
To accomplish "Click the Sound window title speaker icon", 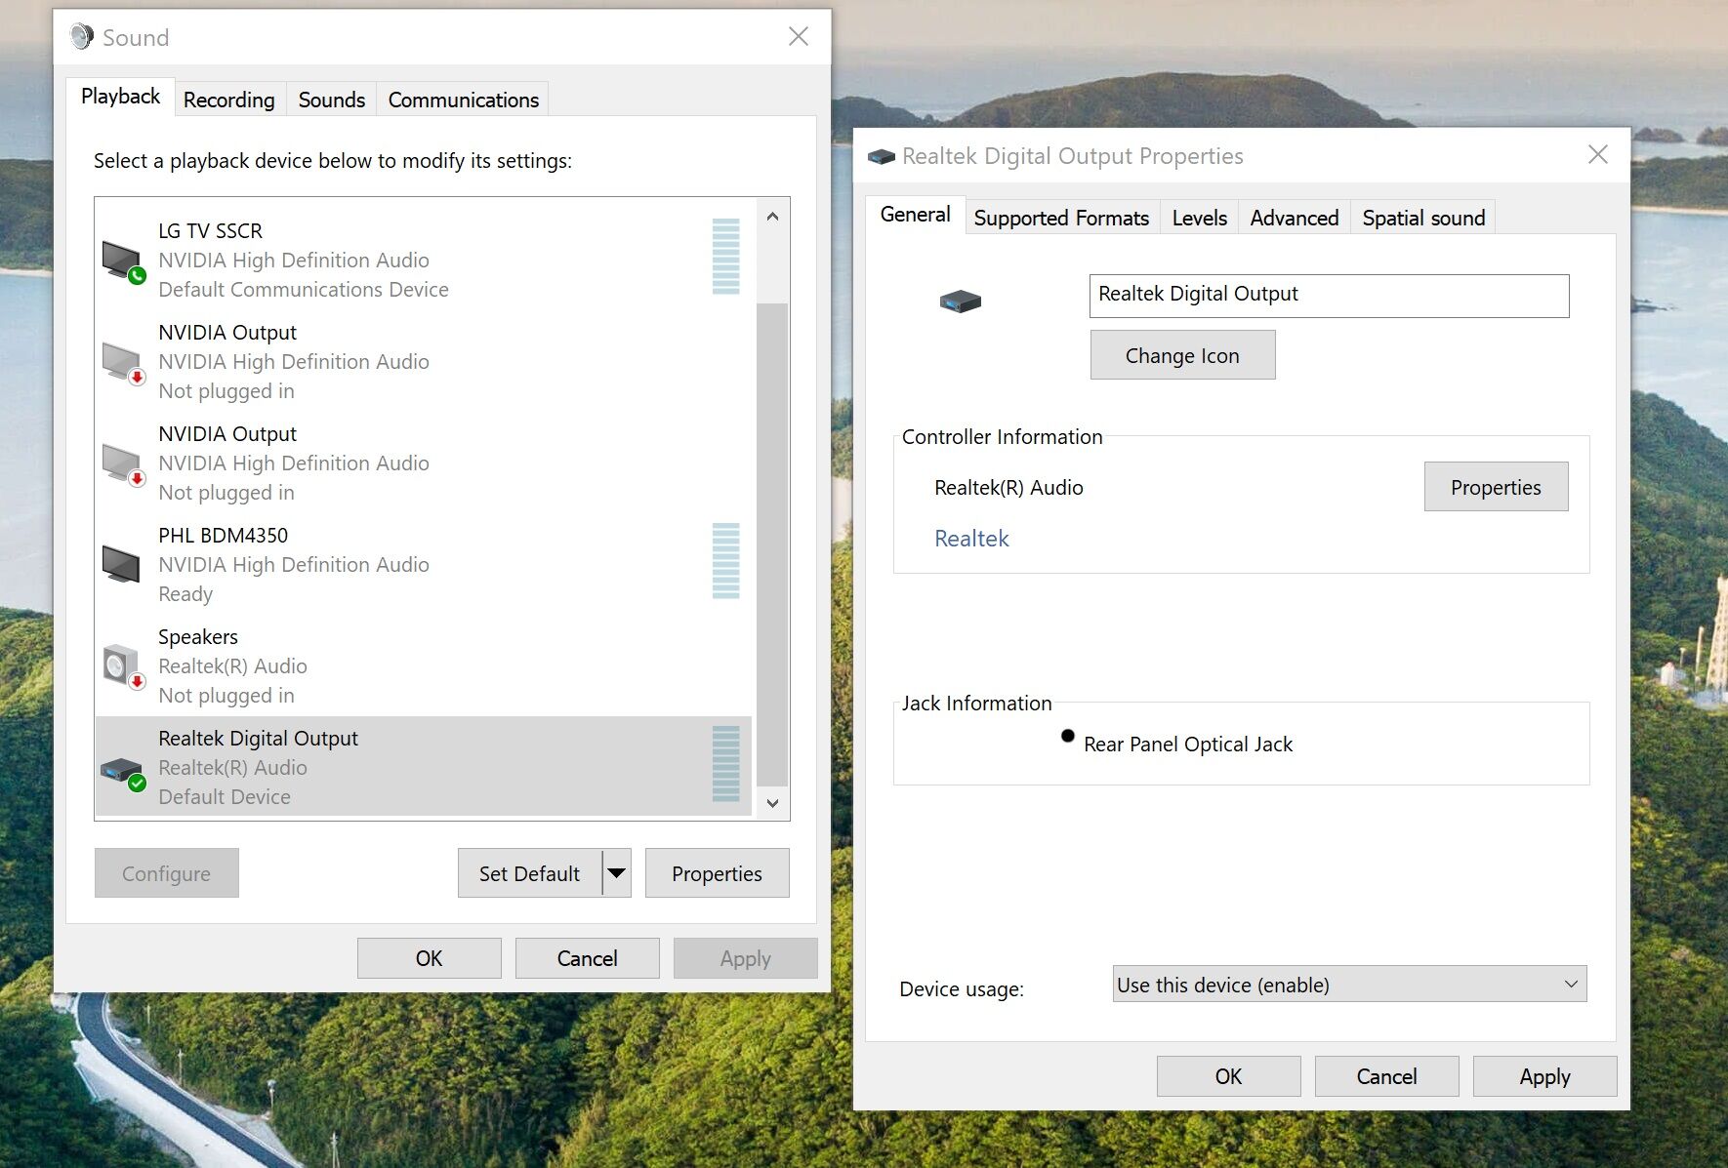I will click(82, 37).
